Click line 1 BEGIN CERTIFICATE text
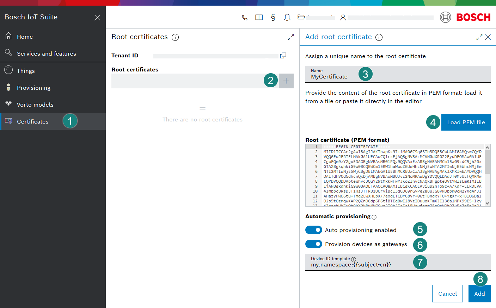 point(357,147)
